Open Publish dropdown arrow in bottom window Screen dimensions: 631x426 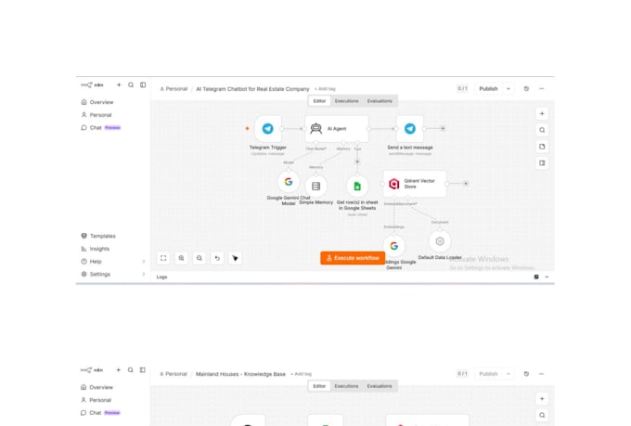[509, 374]
